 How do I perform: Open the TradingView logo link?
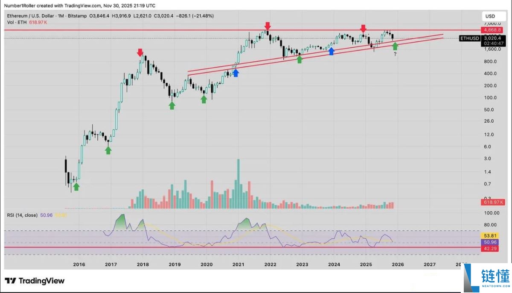35,281
